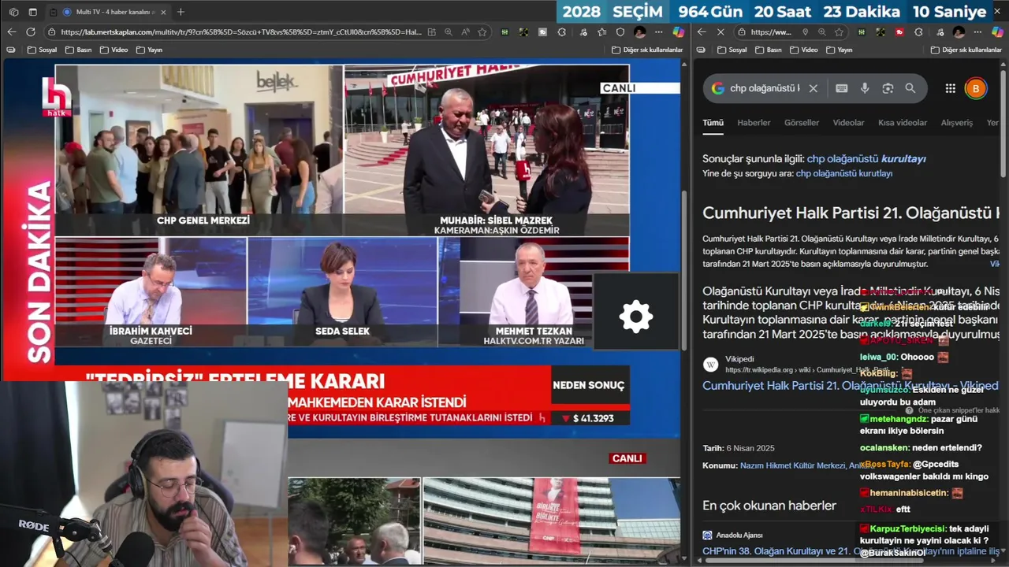Switch to Kısa videolar results tab

pos(903,123)
